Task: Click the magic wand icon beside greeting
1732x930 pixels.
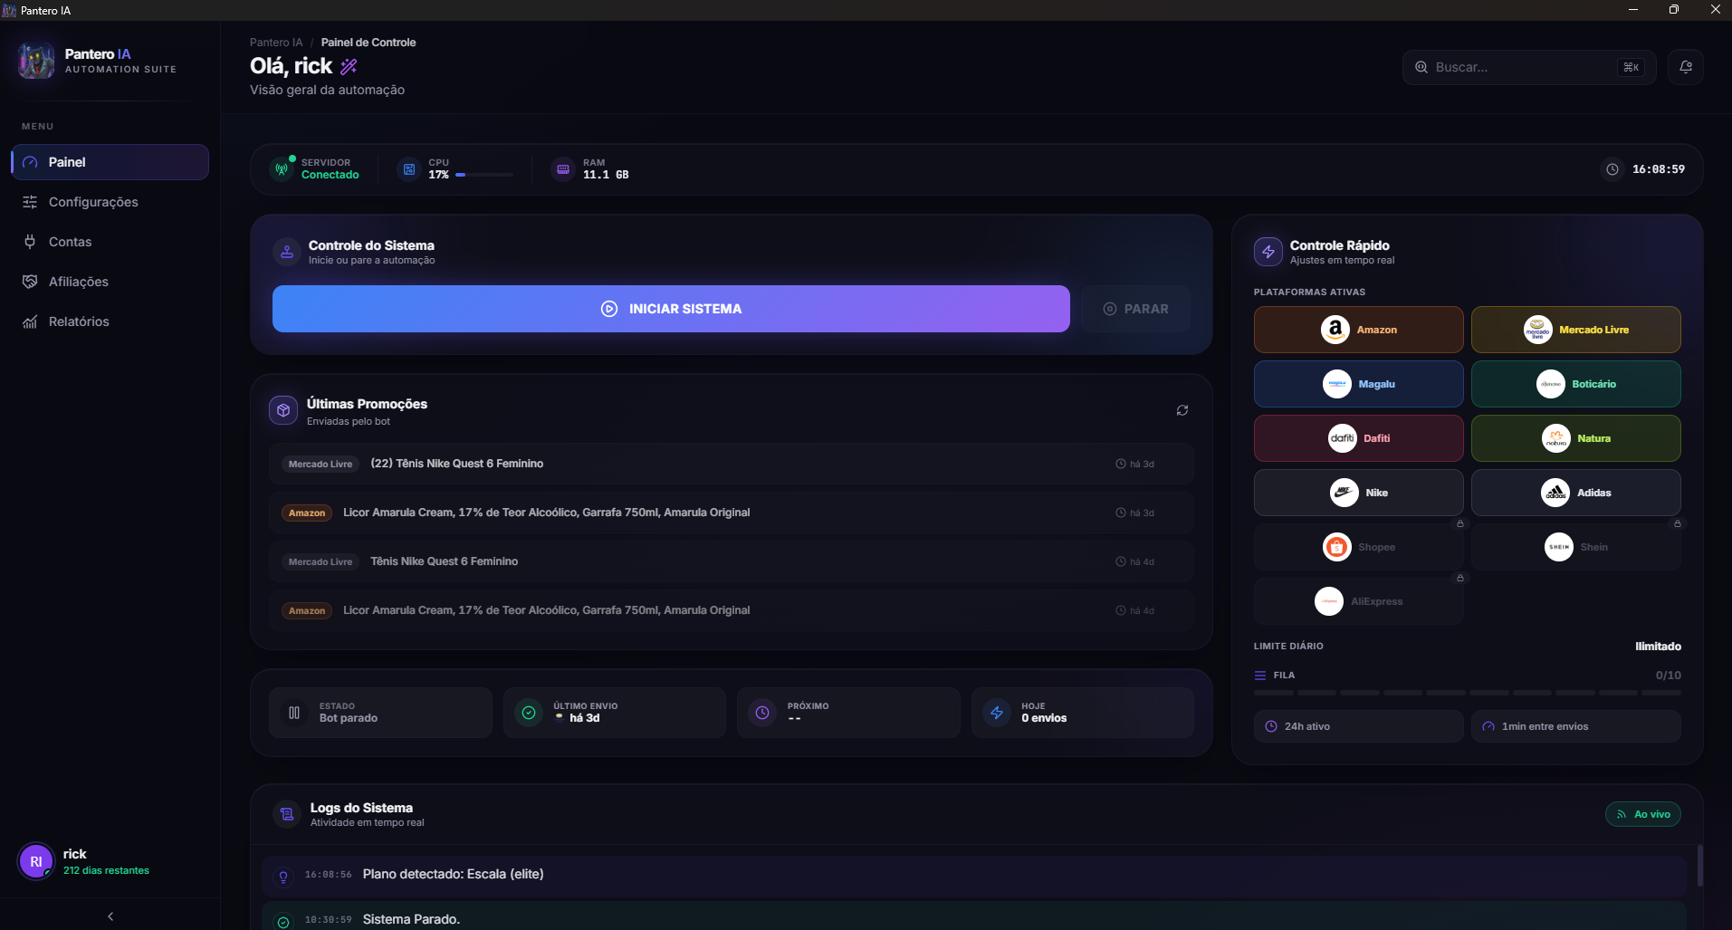Action: tap(349, 66)
